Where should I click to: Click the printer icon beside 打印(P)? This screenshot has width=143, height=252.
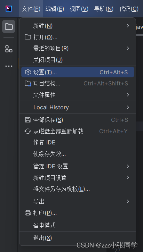coord(28,213)
